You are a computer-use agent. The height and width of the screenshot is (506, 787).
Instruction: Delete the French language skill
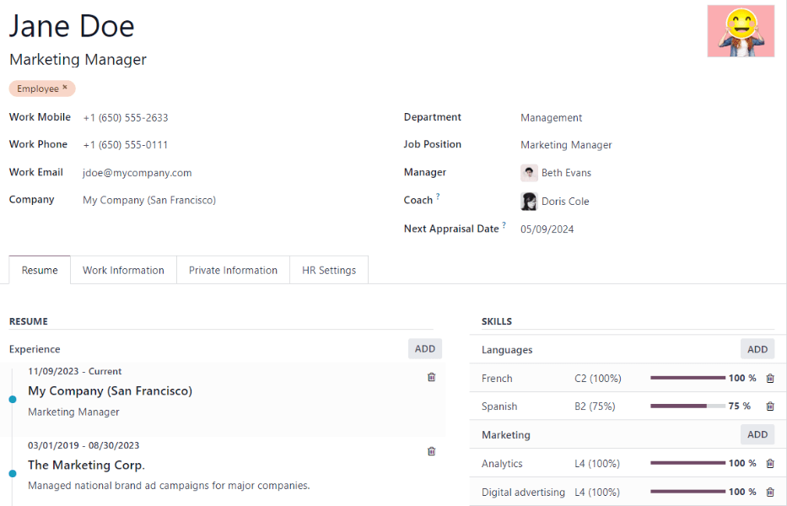click(770, 378)
